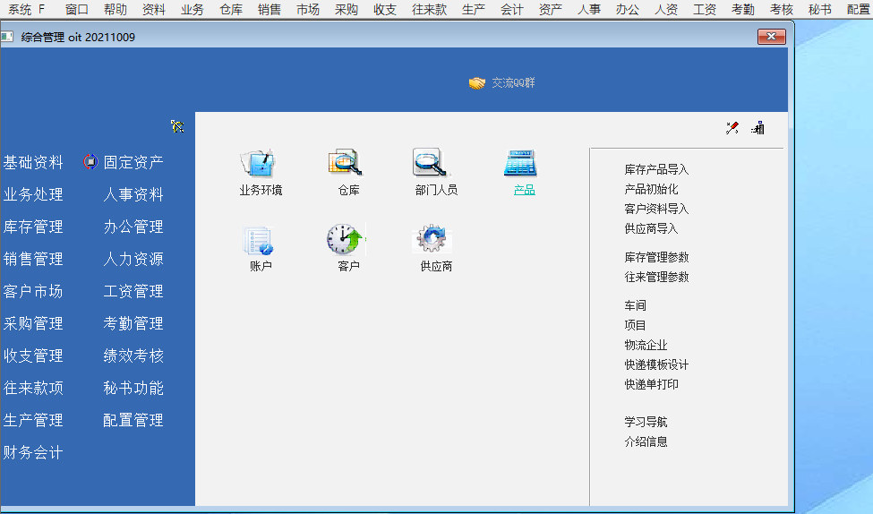
Task: Open the 采购 menu
Action: pyautogui.click(x=347, y=10)
